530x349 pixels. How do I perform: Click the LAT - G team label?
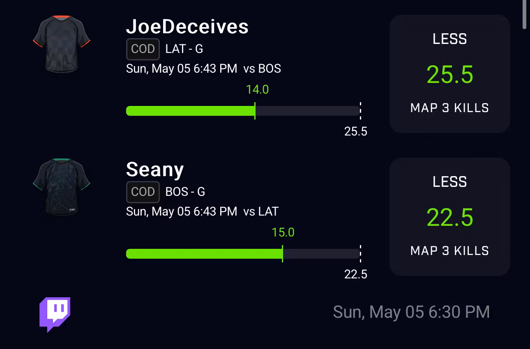click(184, 49)
